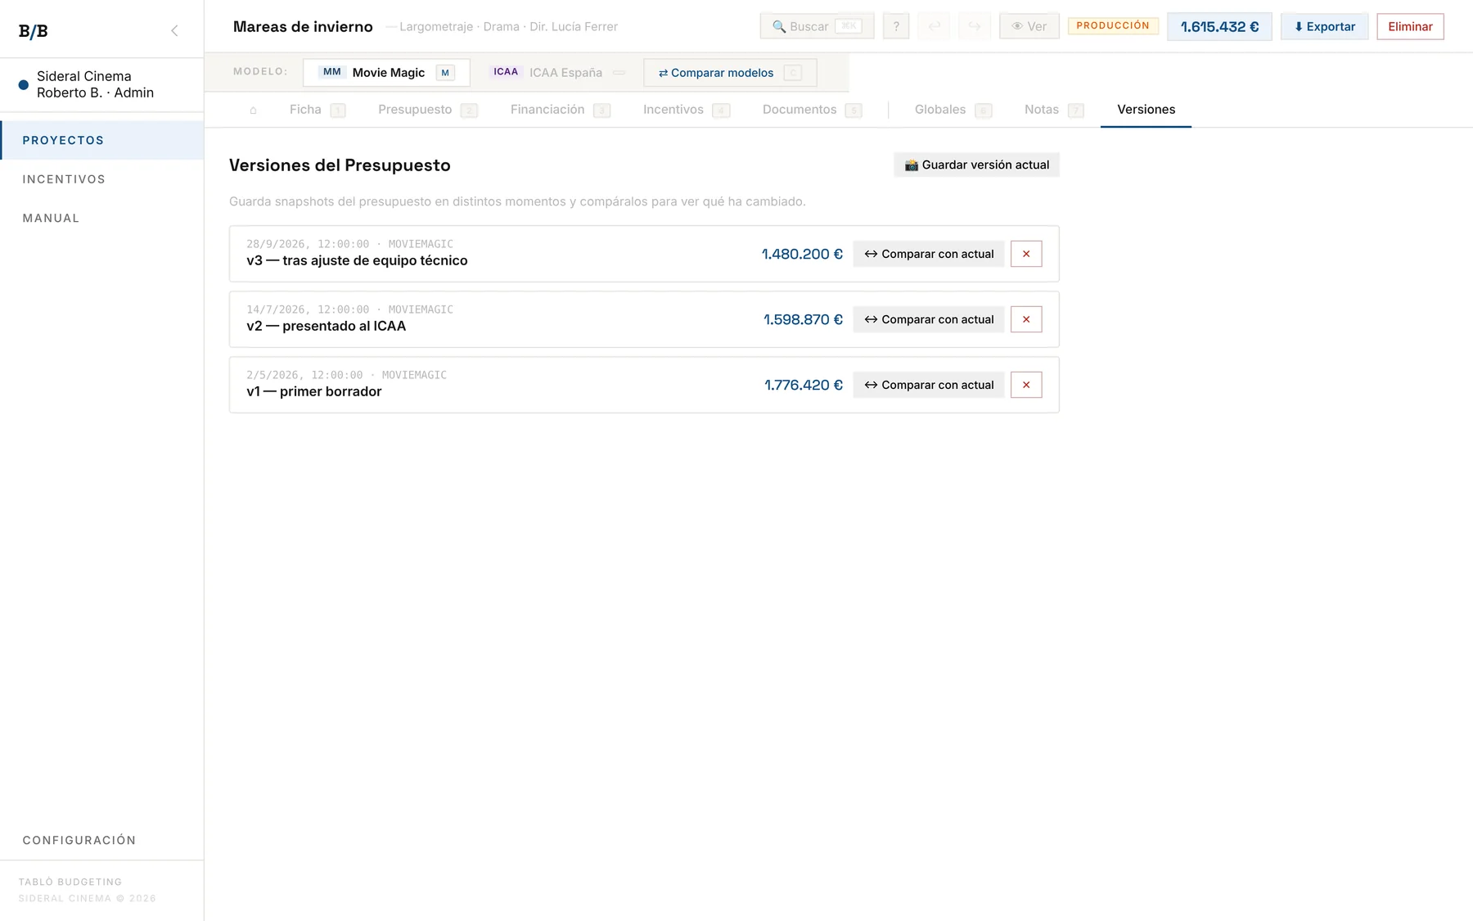
Task: Open PROYECTOS in the sidebar
Action: (102, 140)
